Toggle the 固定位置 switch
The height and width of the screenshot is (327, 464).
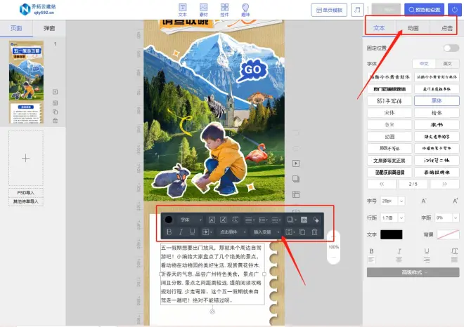coord(450,48)
